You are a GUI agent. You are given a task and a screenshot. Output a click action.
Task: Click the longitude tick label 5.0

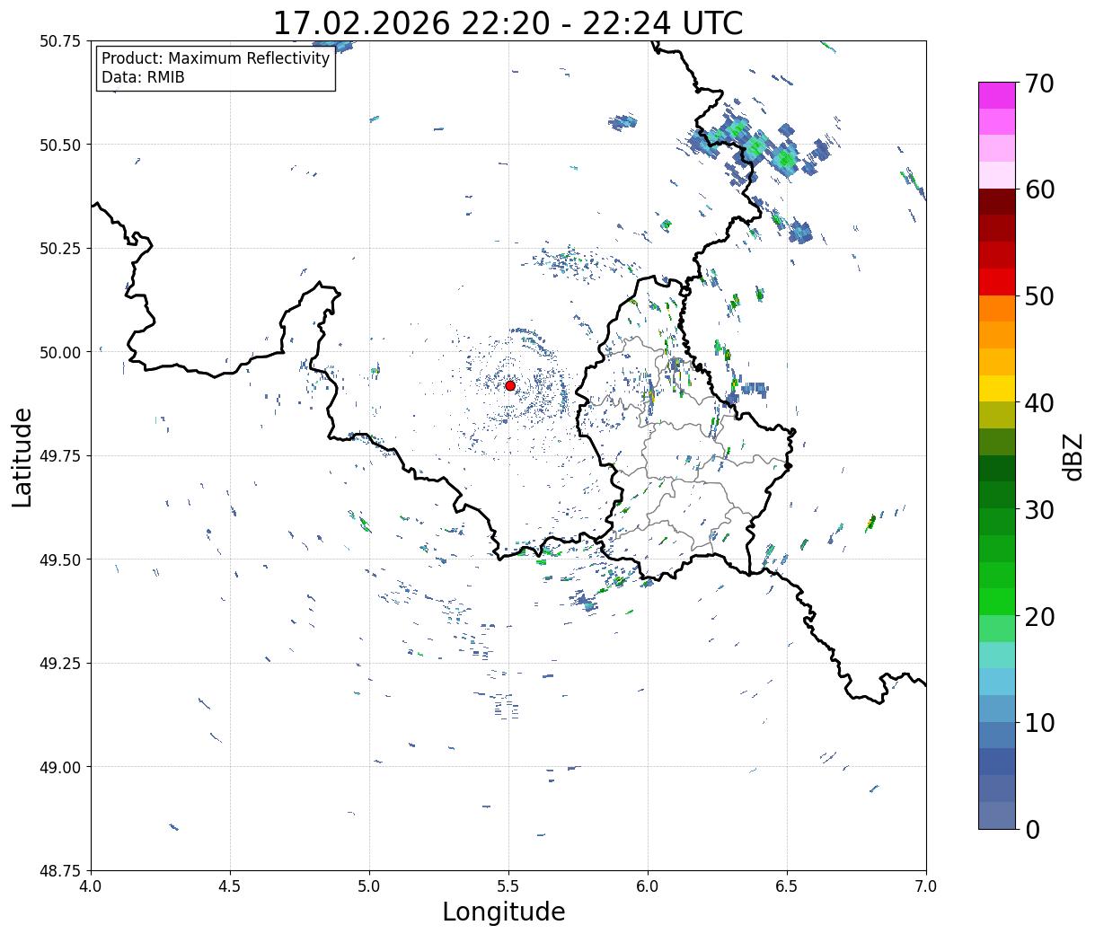369,886
